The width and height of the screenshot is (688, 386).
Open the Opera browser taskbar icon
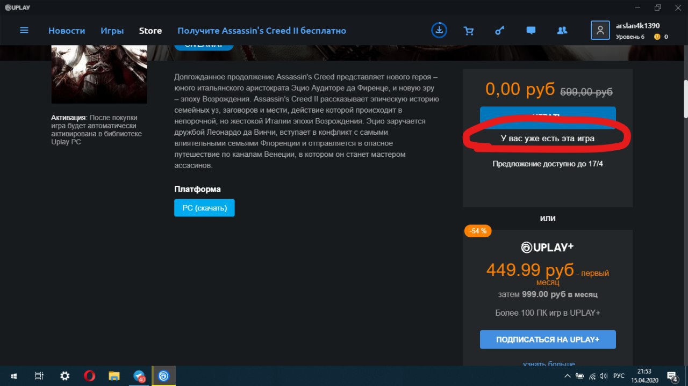click(x=89, y=376)
